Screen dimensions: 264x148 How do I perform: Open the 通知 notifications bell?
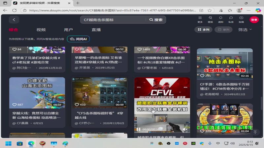click(220, 19)
